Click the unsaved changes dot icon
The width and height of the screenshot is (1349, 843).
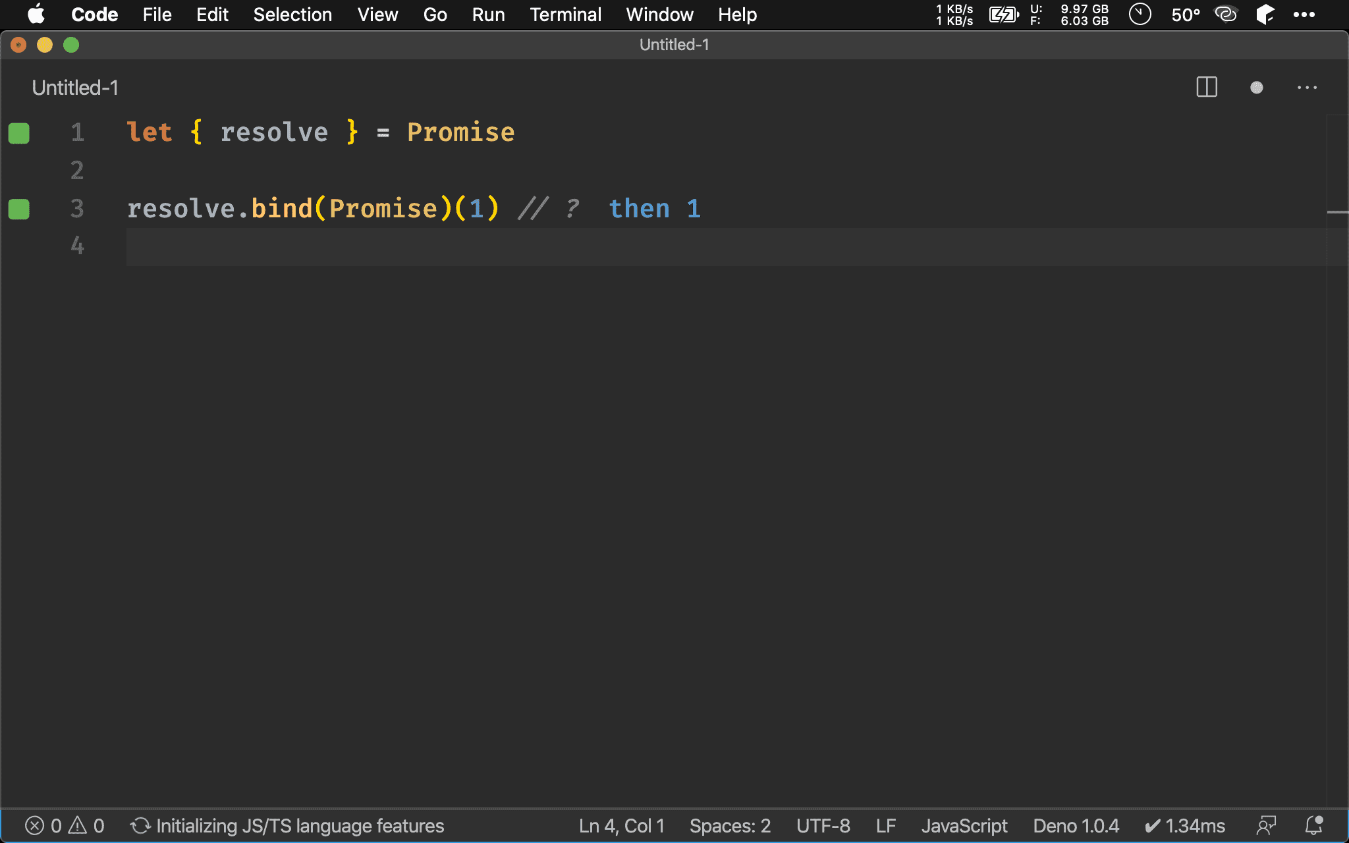(x=1256, y=88)
